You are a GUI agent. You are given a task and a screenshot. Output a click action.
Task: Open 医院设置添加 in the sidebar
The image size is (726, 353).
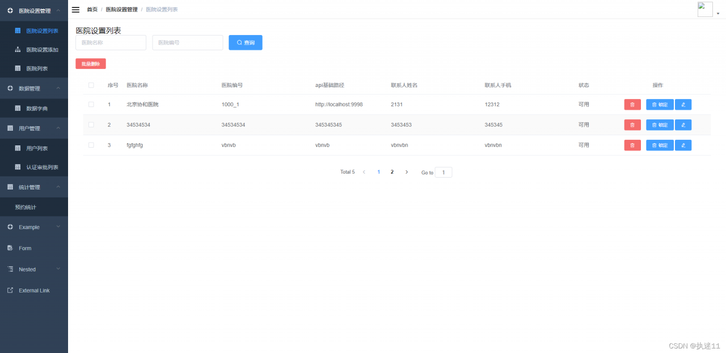click(34, 50)
